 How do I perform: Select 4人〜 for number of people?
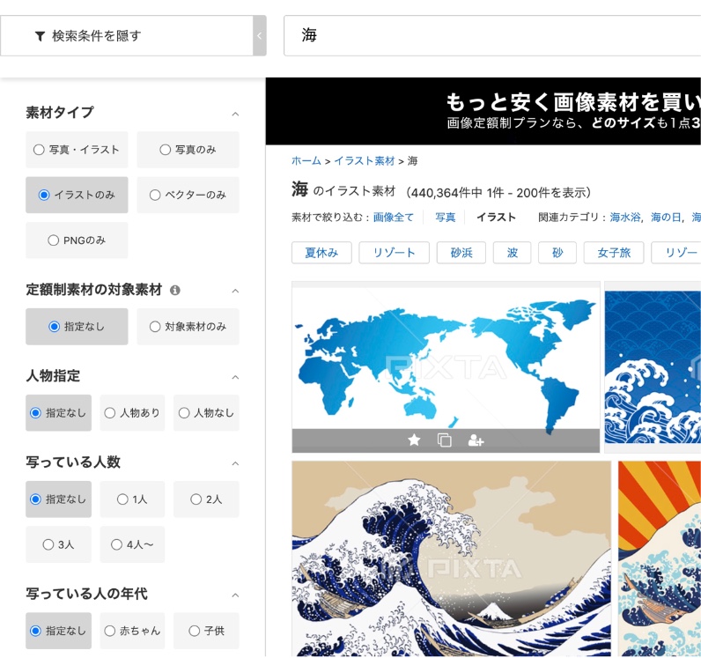pos(132,544)
